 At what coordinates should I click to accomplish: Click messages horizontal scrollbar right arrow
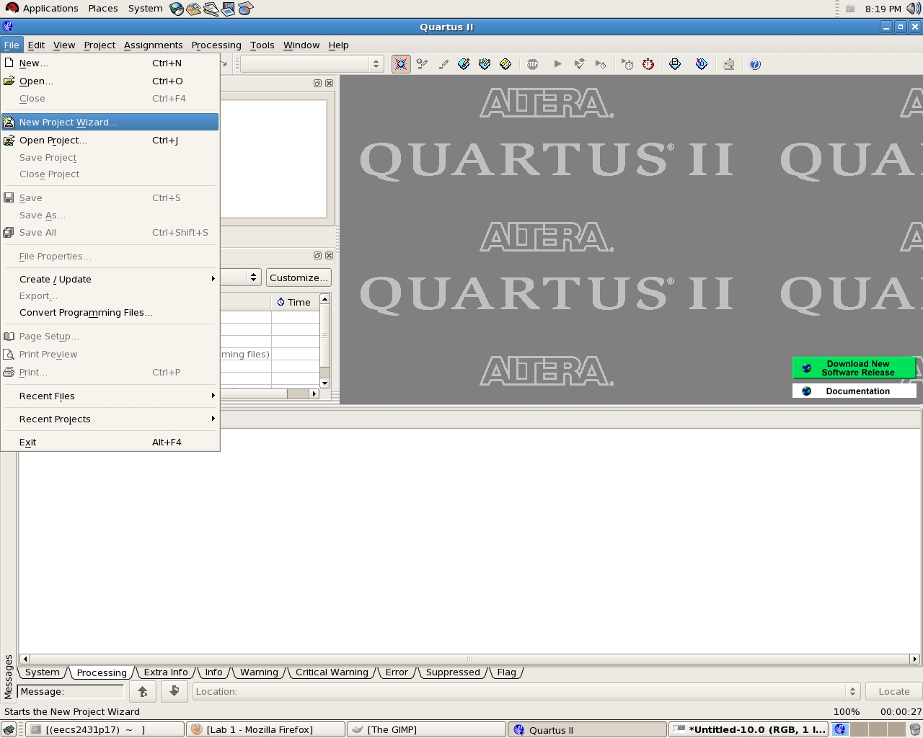pyautogui.click(x=914, y=659)
